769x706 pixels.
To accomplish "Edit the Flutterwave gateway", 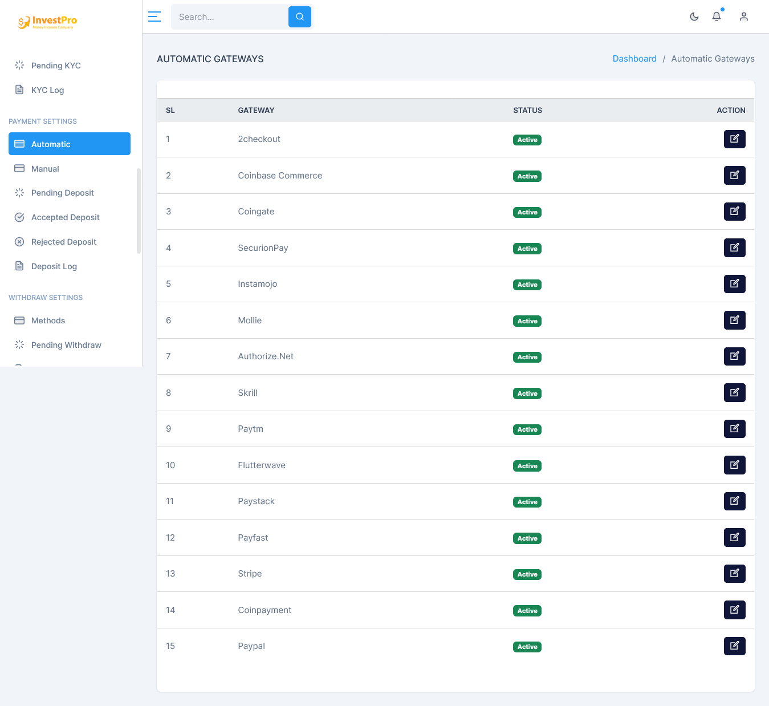I will (x=735, y=465).
